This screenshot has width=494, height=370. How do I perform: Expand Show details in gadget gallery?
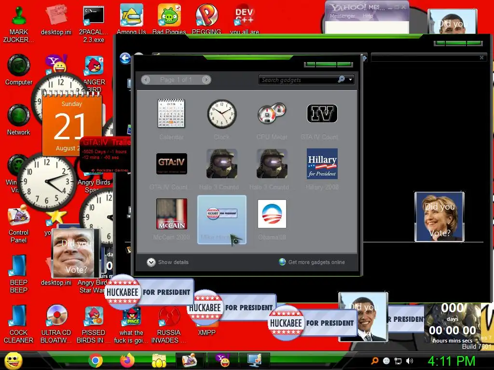click(x=167, y=262)
